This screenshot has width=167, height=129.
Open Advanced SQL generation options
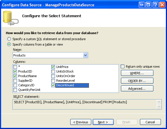(137, 89)
